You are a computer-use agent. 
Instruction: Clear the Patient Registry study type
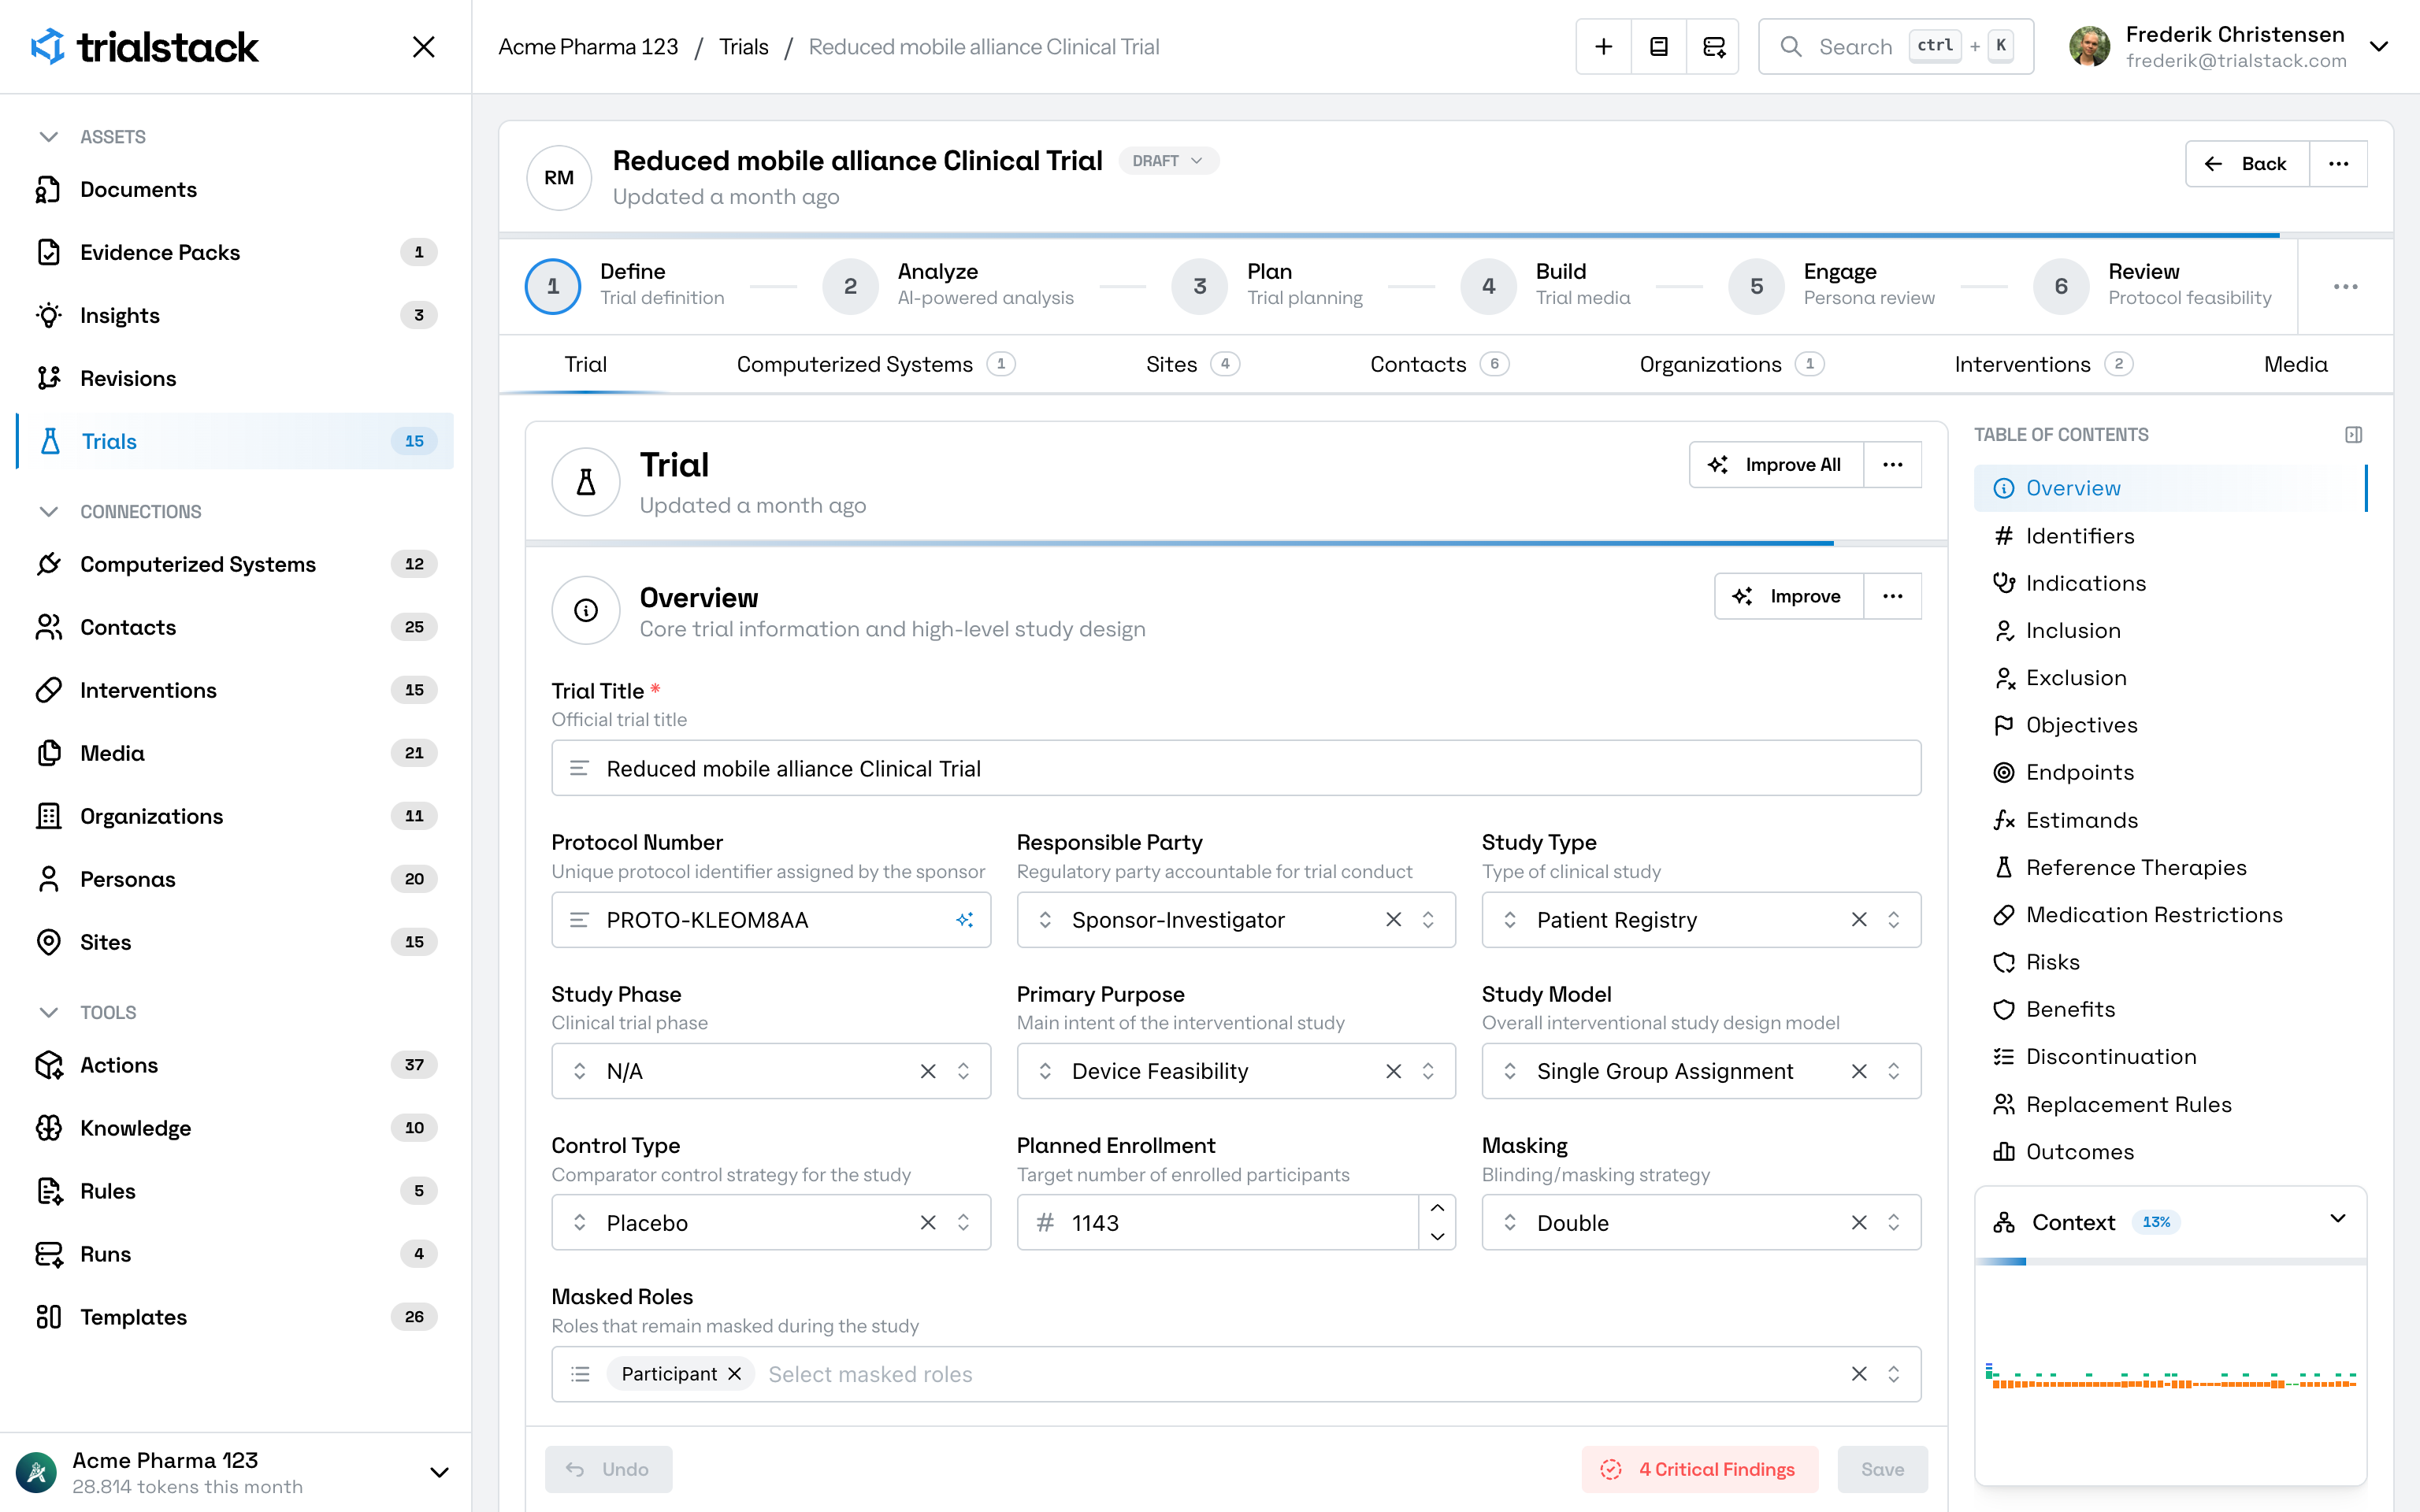tap(1859, 920)
